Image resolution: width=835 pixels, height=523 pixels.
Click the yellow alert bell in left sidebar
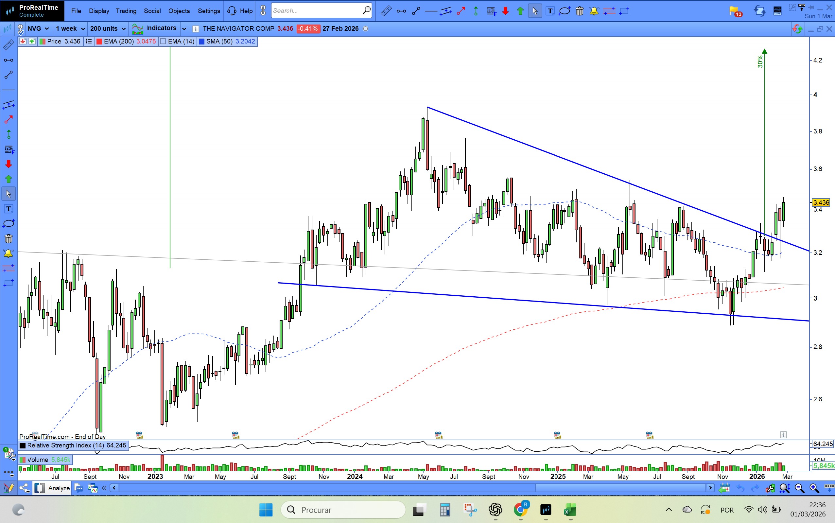[x=8, y=253]
